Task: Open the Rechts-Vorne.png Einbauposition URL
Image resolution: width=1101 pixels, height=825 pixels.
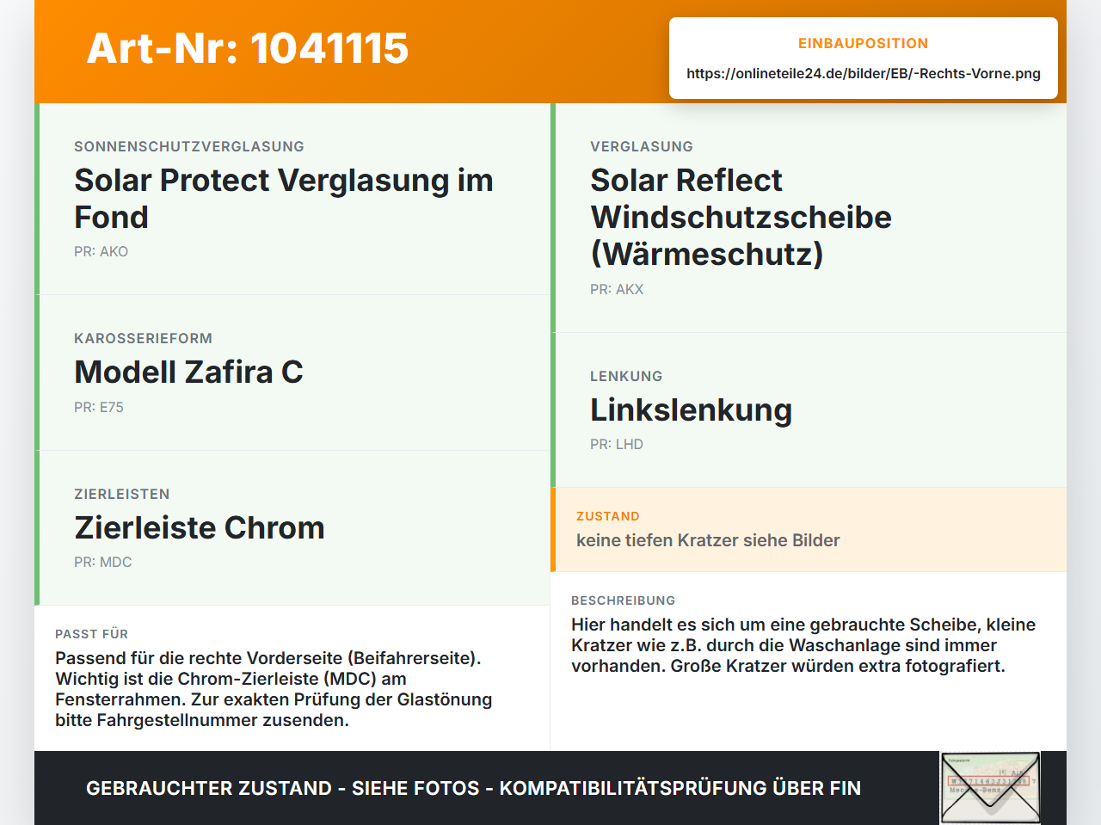Action: tap(864, 73)
